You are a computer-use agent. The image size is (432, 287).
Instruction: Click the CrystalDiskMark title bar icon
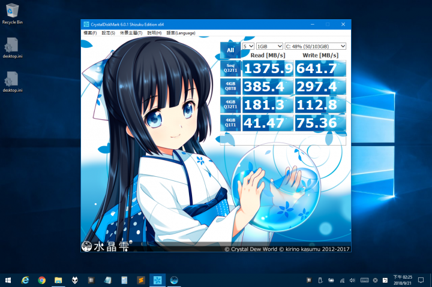86,24
